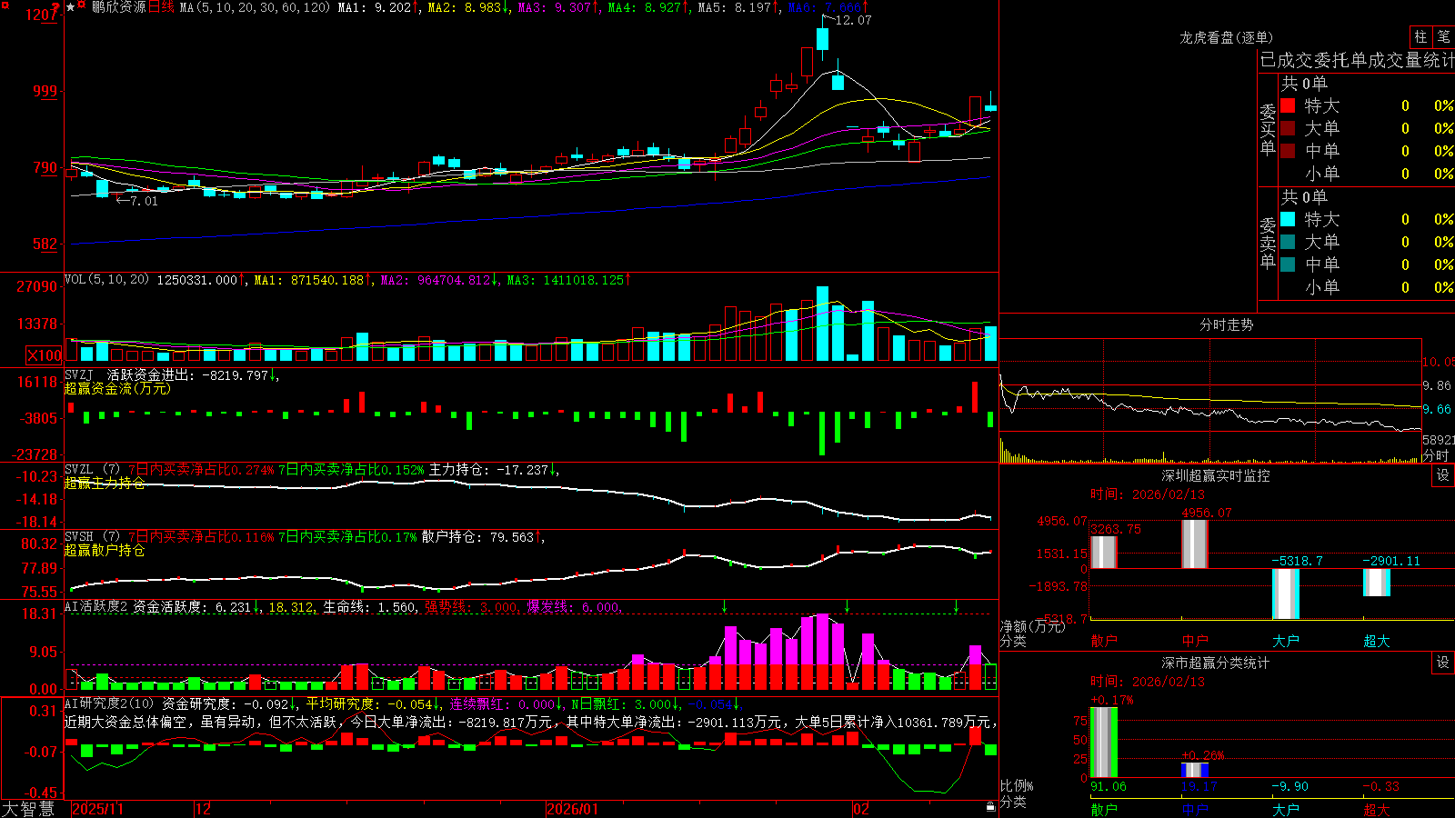Click the cyan 特大 sell-order color swatch
Image resolution: width=1455 pixels, height=818 pixels.
1288,219
